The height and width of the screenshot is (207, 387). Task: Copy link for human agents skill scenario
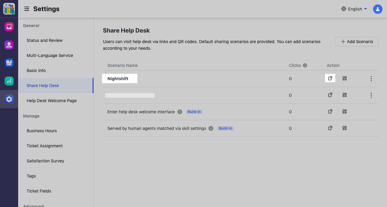(330, 128)
